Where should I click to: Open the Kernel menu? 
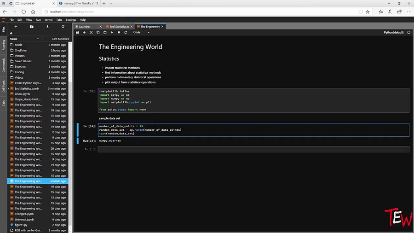click(48, 20)
